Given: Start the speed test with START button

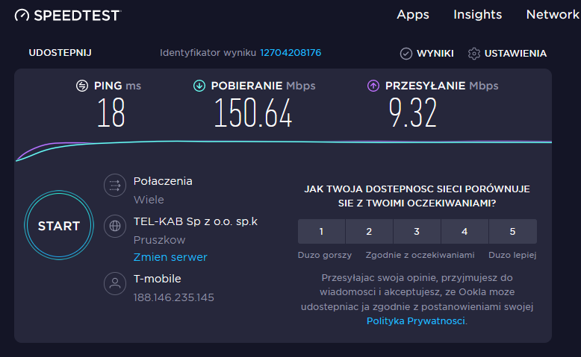Looking at the screenshot, I should pos(59,225).
